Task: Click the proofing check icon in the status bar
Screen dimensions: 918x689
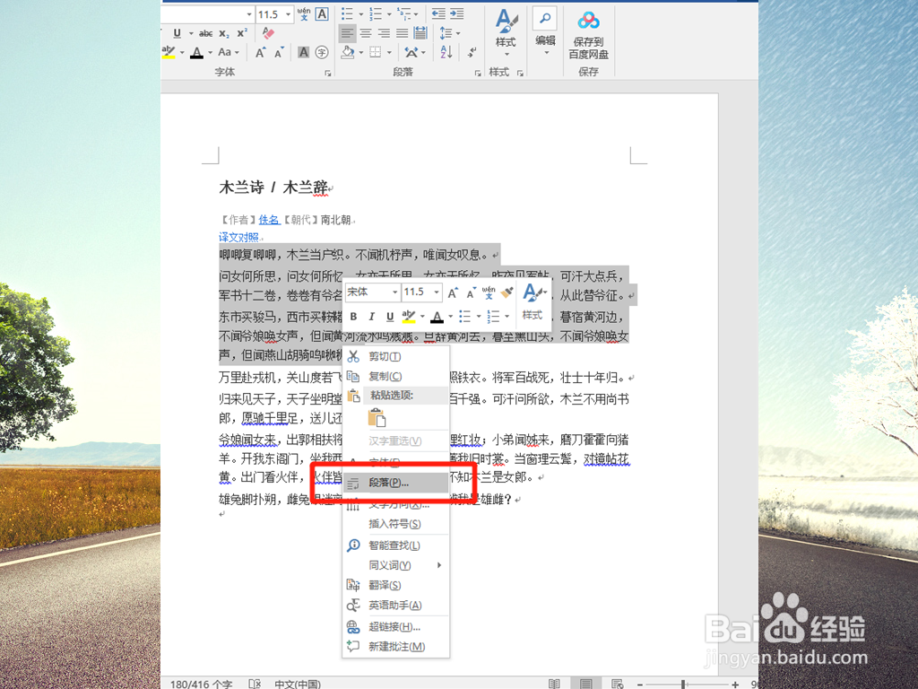Action: click(x=255, y=684)
